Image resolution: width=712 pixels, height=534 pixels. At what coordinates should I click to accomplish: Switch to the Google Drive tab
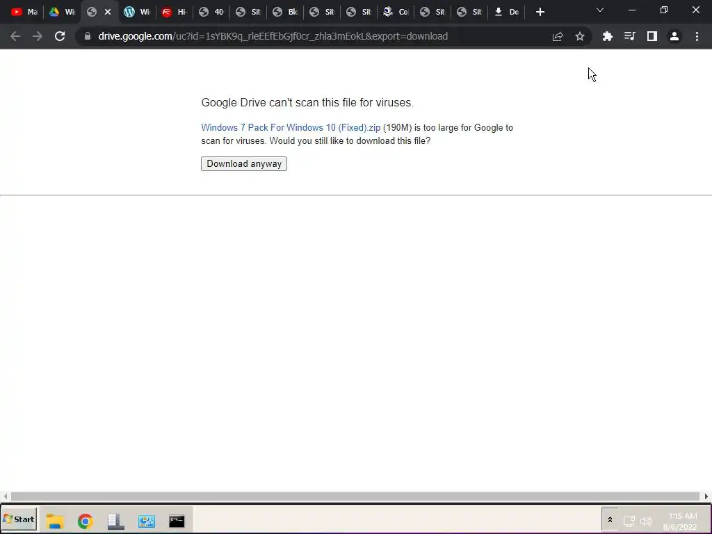coord(62,13)
